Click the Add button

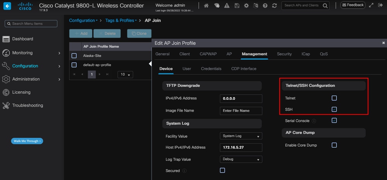click(x=81, y=34)
